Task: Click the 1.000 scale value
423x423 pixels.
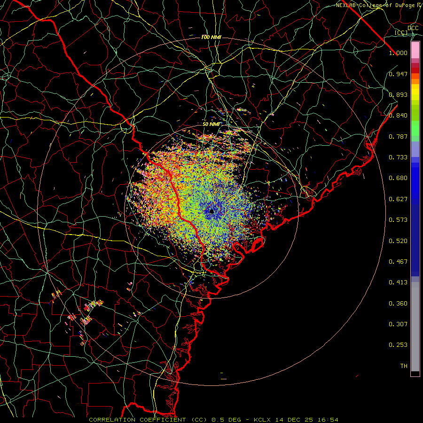Action: [x=398, y=53]
